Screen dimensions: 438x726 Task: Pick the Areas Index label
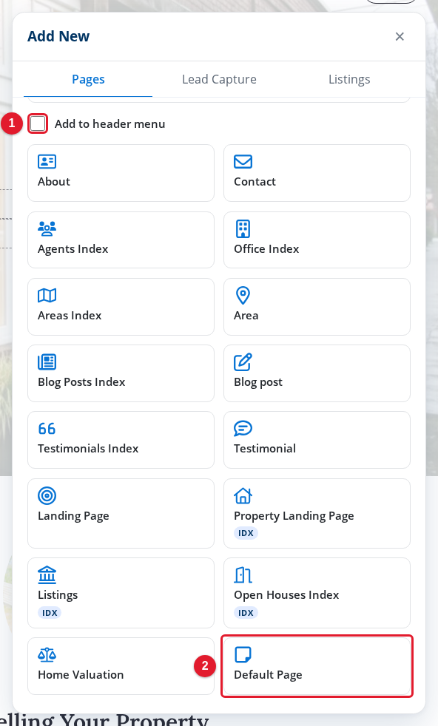point(70,315)
